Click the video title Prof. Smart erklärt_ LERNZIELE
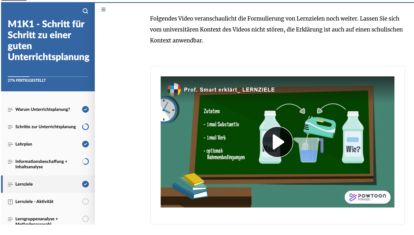 (229, 90)
